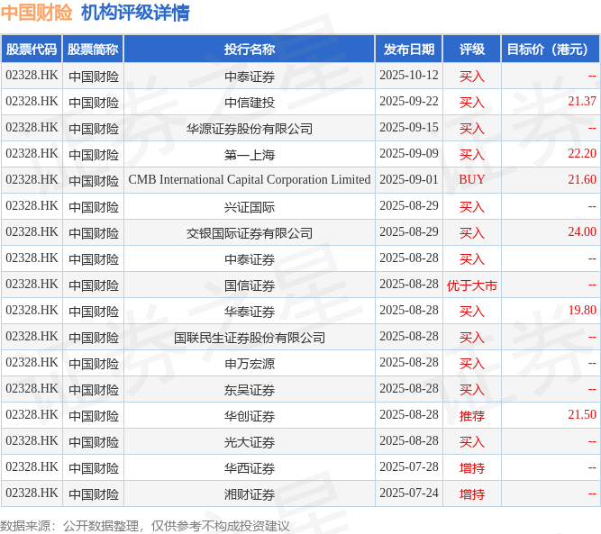The image size is (601, 534).
Task: Click the 优于大市 rating cell
Action: click(x=472, y=285)
